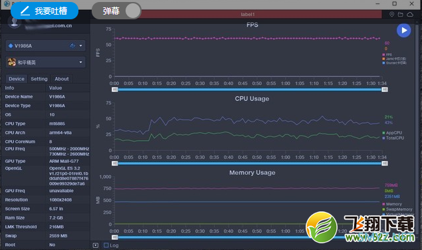This screenshot has width=422, height=250.
Task: Select the Resolution value 1080x2408
Action: pos(60,200)
